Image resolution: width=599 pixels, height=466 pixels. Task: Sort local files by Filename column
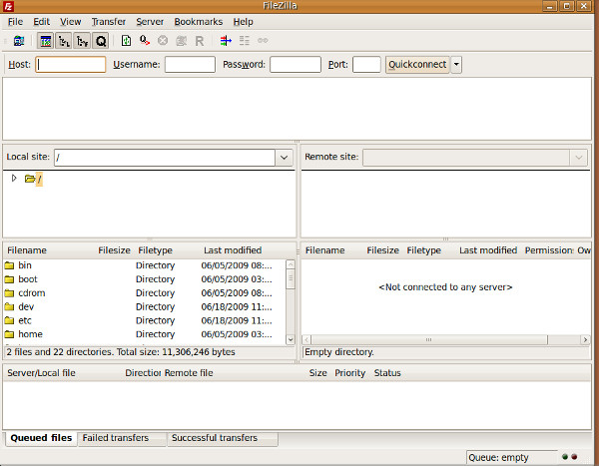coord(27,250)
